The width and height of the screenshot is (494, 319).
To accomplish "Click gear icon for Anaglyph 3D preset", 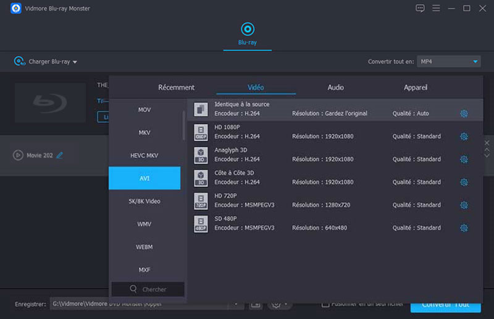I will click(464, 159).
